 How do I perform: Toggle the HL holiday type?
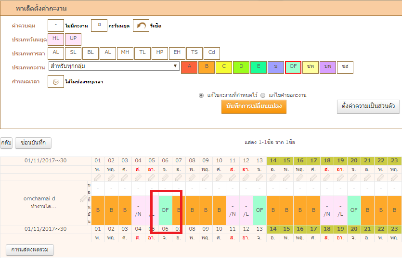56,39
